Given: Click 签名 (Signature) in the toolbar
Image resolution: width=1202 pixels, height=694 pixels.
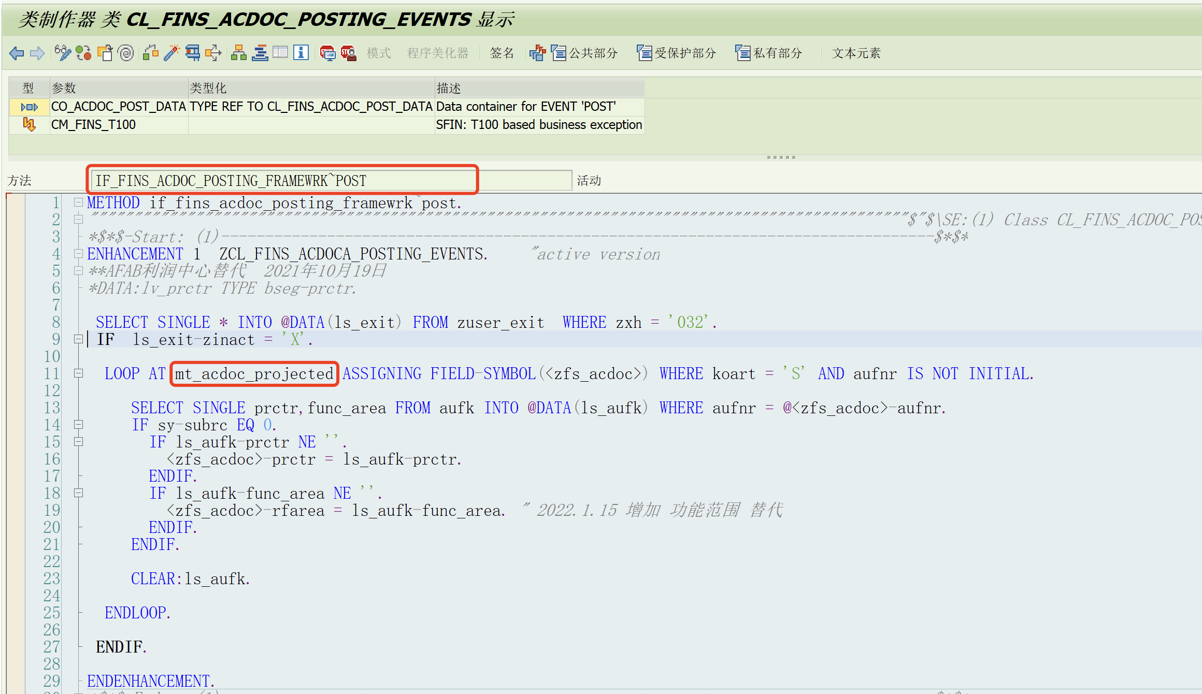Looking at the screenshot, I should (500, 53).
